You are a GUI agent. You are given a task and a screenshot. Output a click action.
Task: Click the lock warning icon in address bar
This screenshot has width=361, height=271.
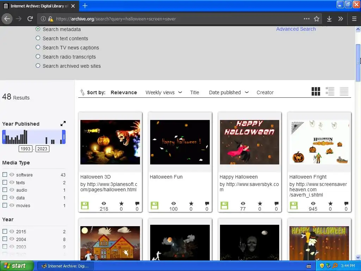pos(51,19)
